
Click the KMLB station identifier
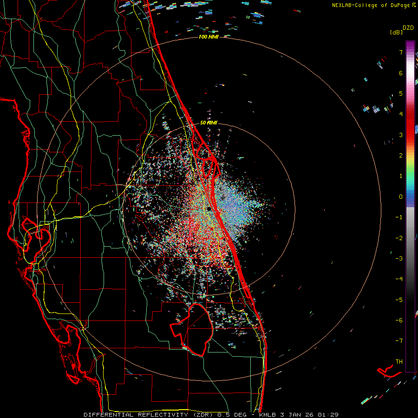click(268, 415)
